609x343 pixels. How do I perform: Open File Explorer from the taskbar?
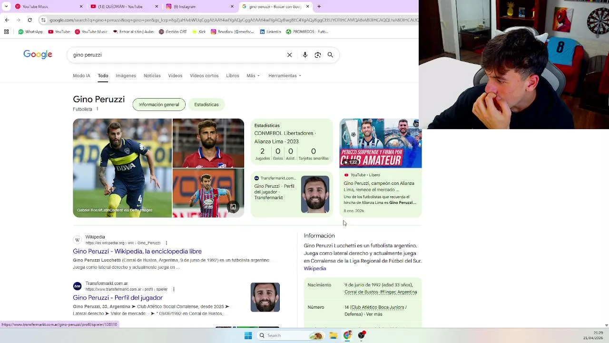tap(334, 335)
